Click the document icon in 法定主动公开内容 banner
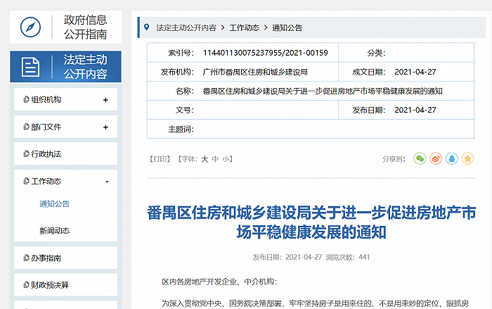Image resolution: width=492 pixels, height=309 pixels. click(x=30, y=67)
